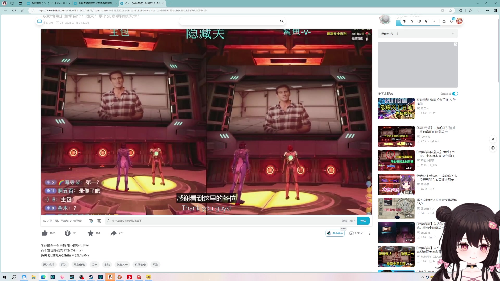Open Steam from the taskbar

click(91, 277)
